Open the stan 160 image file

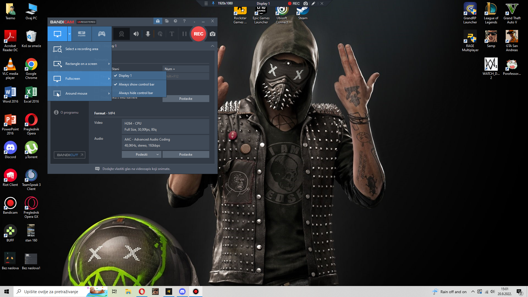(31, 233)
